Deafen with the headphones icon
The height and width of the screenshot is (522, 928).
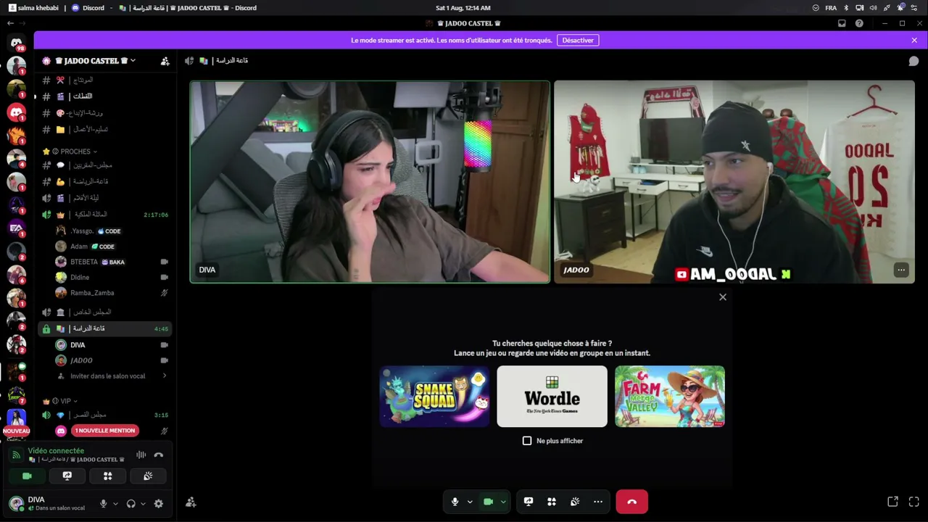(131, 503)
